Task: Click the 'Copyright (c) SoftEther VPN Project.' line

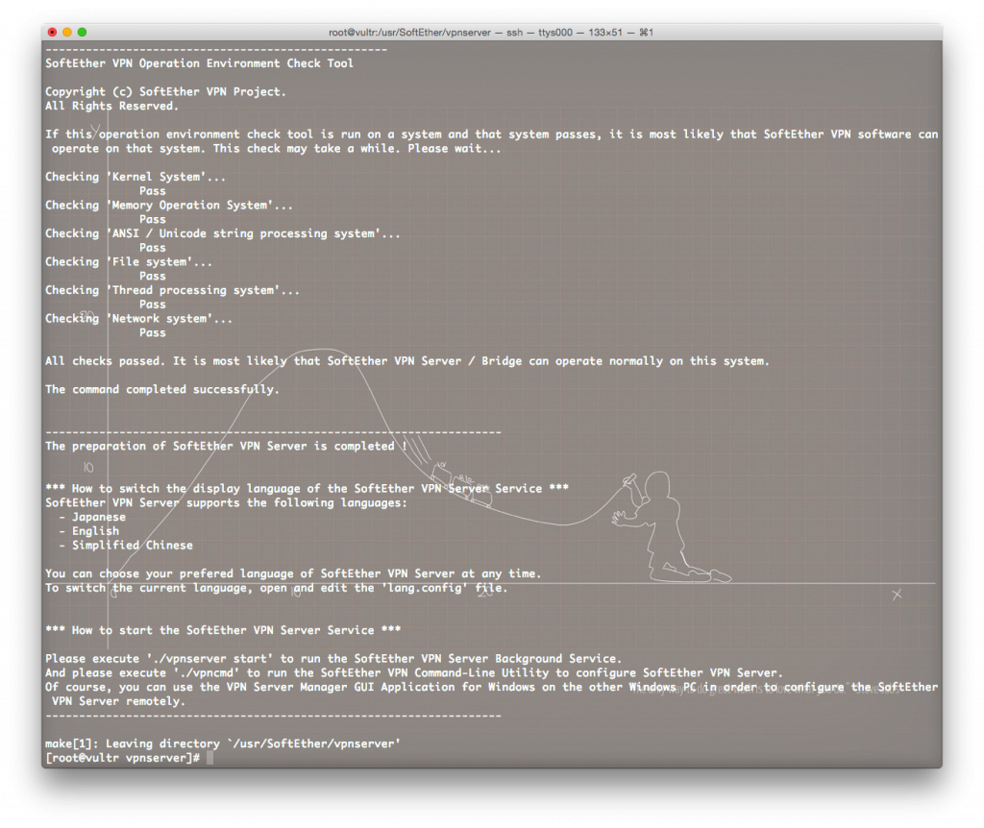Action: [165, 92]
